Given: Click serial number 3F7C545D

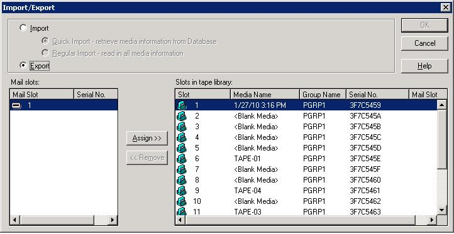Looking at the screenshot, I should [x=365, y=148].
